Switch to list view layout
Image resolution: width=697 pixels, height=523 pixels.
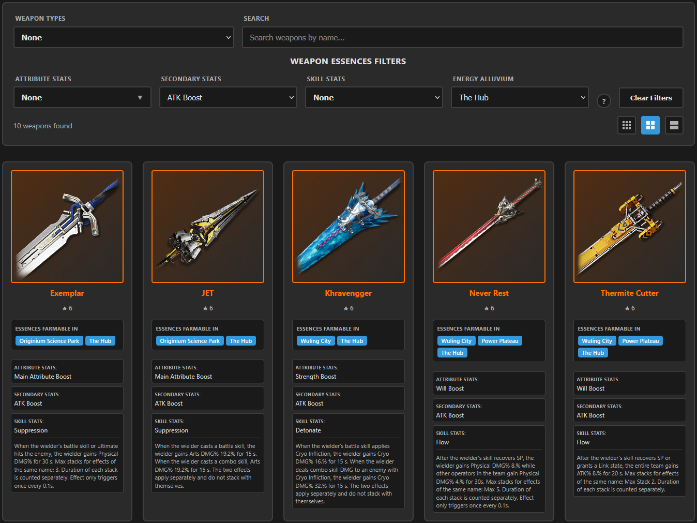click(x=674, y=125)
